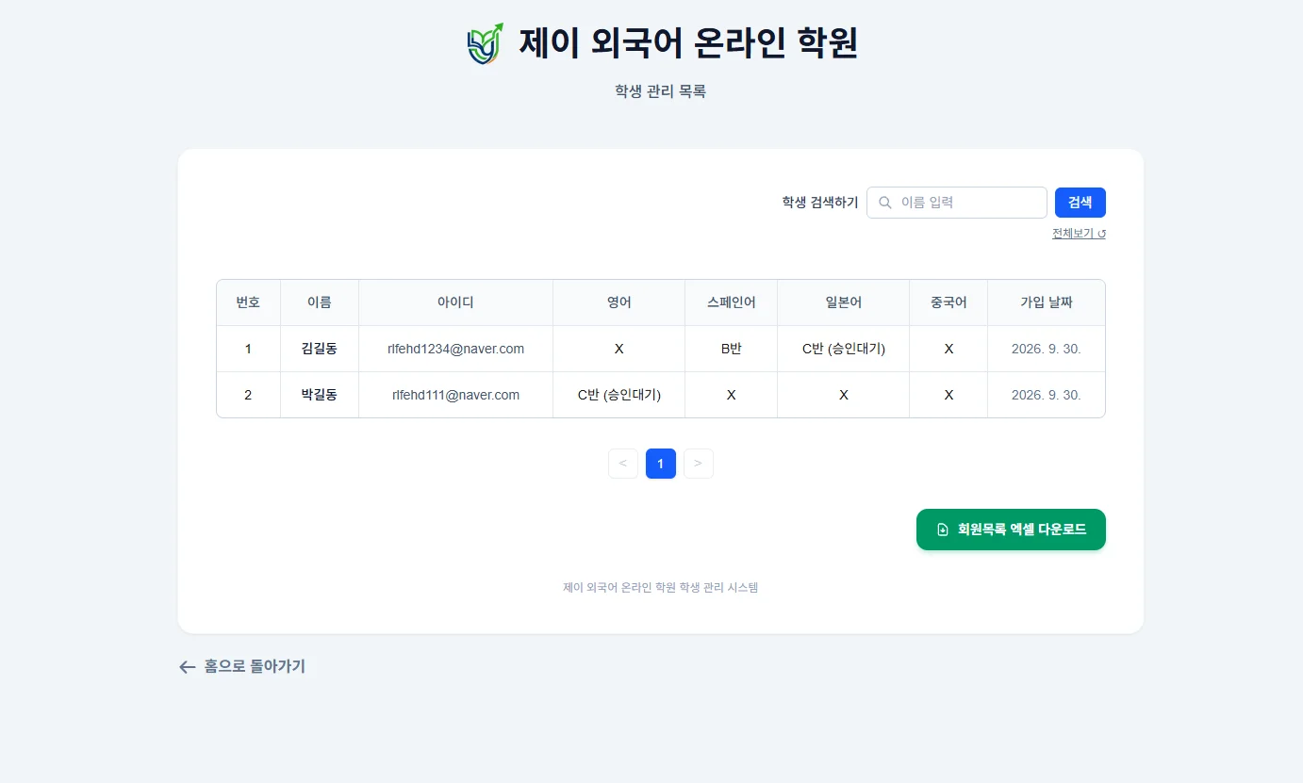Viewport: 1303px width, 783px height.
Task: Select student name 박길동
Action: [320, 395]
